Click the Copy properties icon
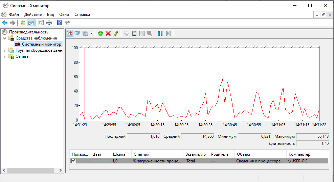The width and height of the screenshot is (334, 182). click(127, 33)
